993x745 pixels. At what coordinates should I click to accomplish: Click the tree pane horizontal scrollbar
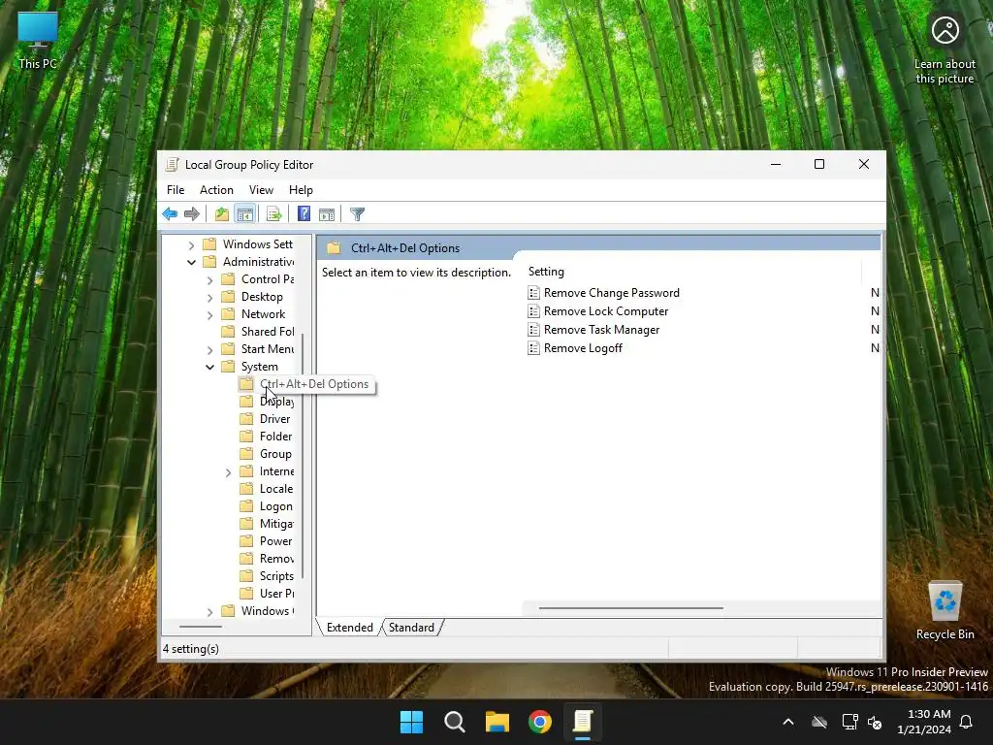point(201,627)
